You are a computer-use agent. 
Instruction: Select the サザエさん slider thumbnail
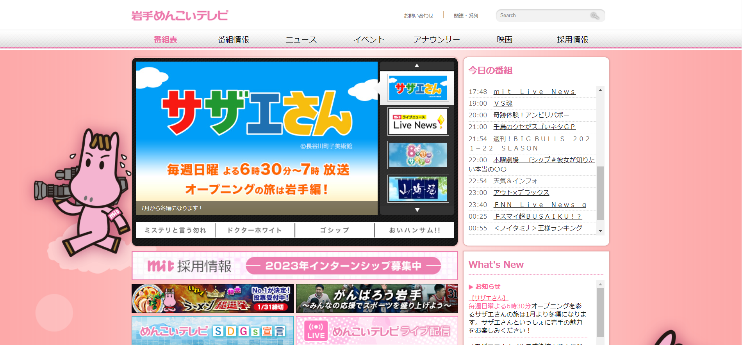418,88
